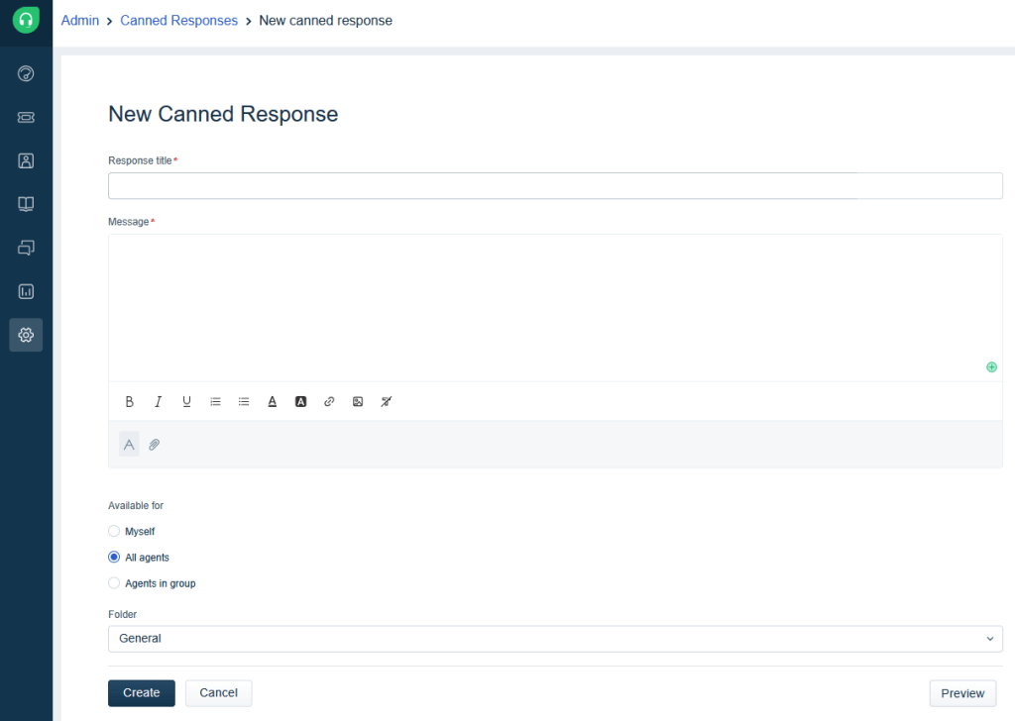Select the All agents radio button

coord(114,557)
